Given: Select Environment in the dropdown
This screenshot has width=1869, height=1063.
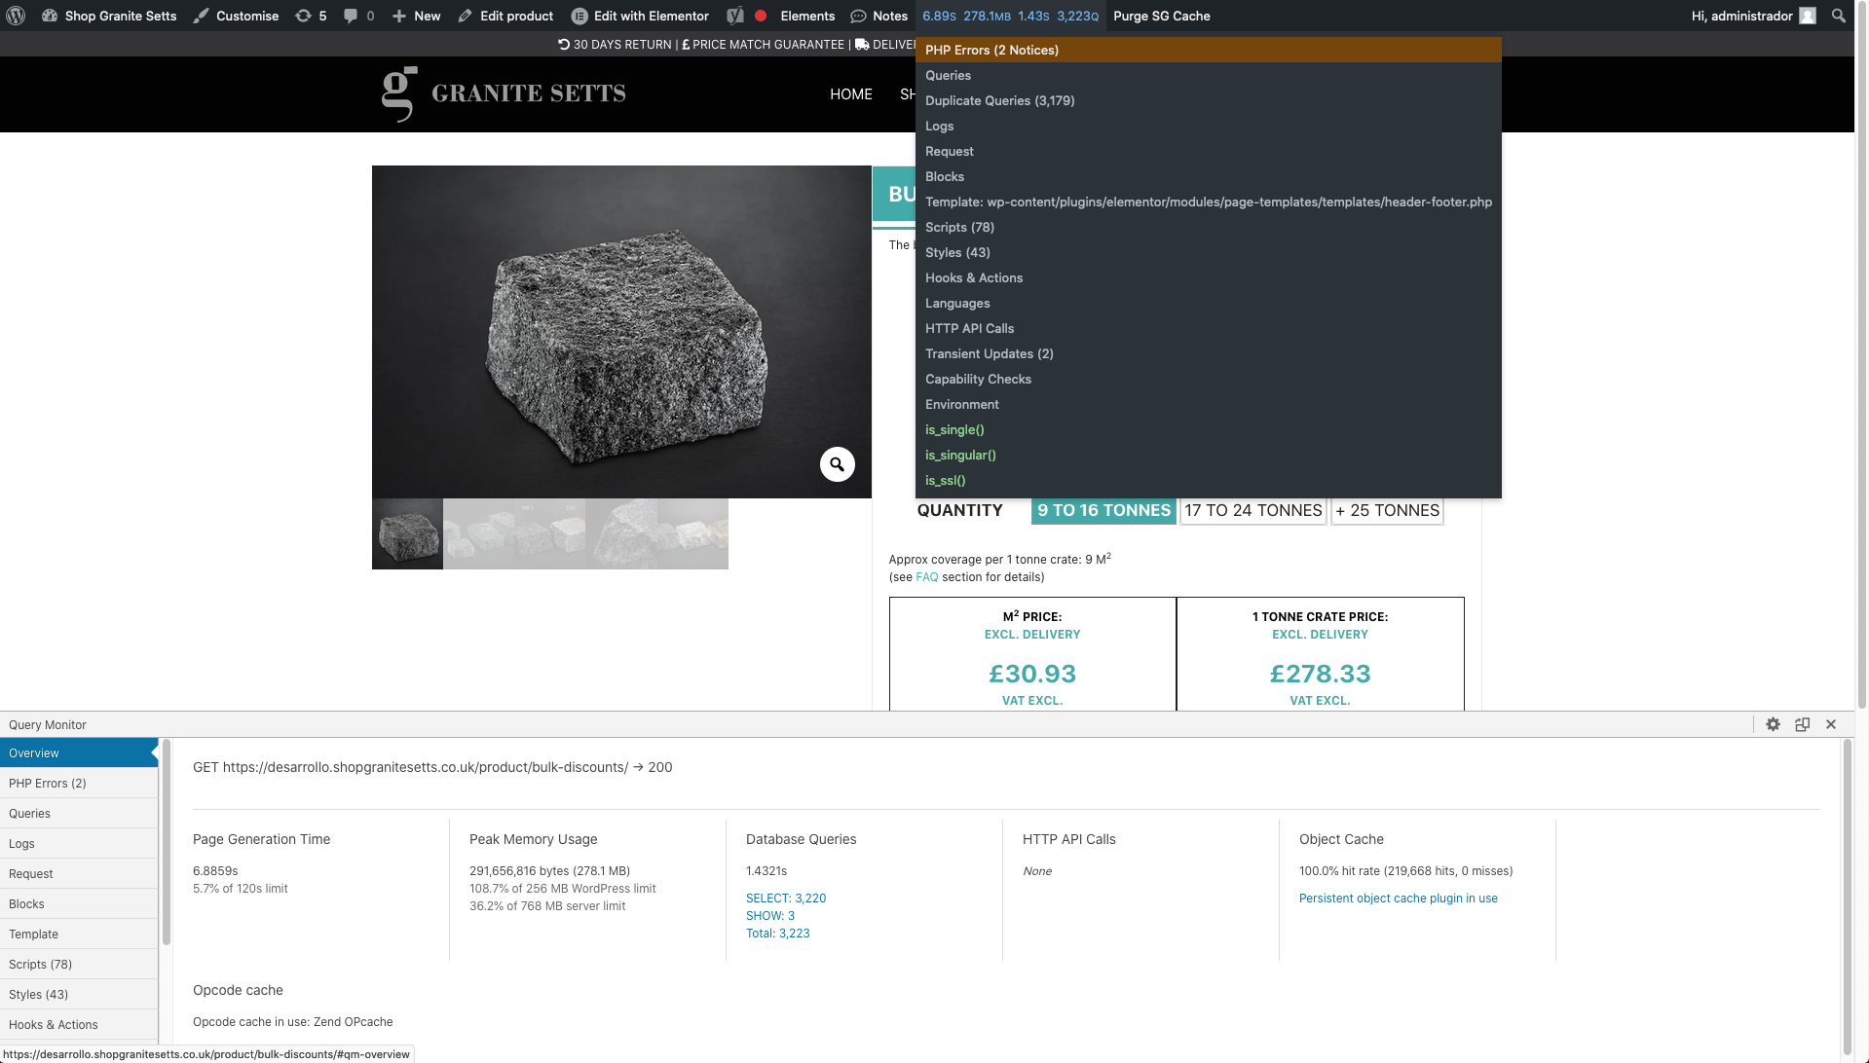Looking at the screenshot, I should click(1208, 404).
